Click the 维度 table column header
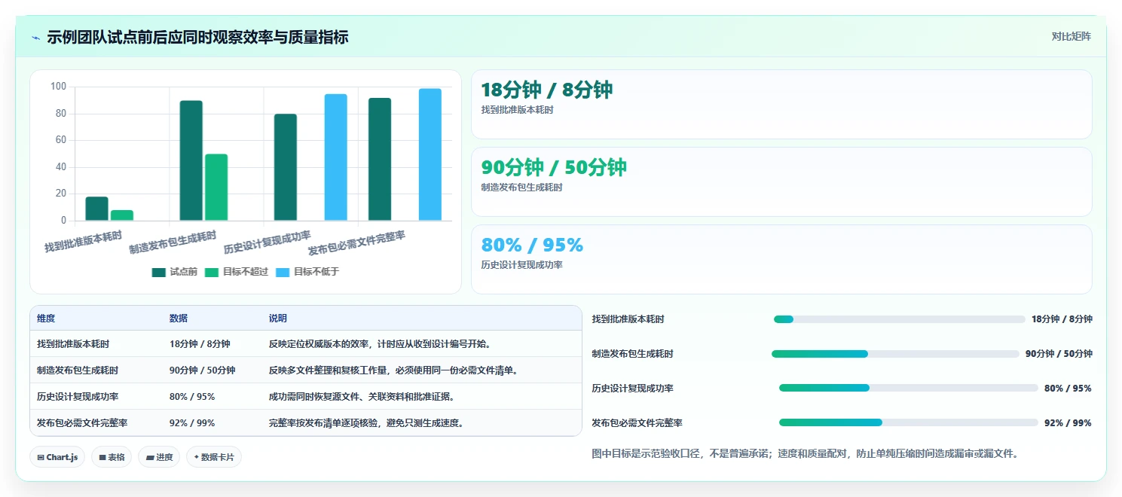This screenshot has height=497, width=1122. click(46, 319)
